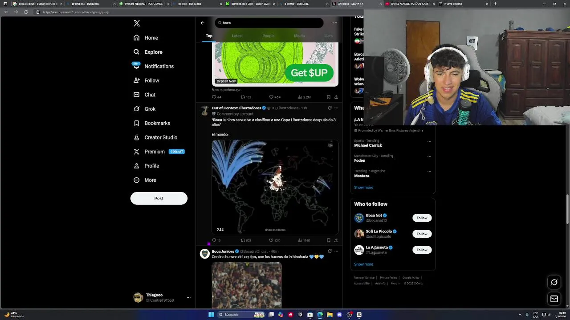Open Out of Context Libertadores profile name
The width and height of the screenshot is (570, 320).
pyautogui.click(x=236, y=108)
